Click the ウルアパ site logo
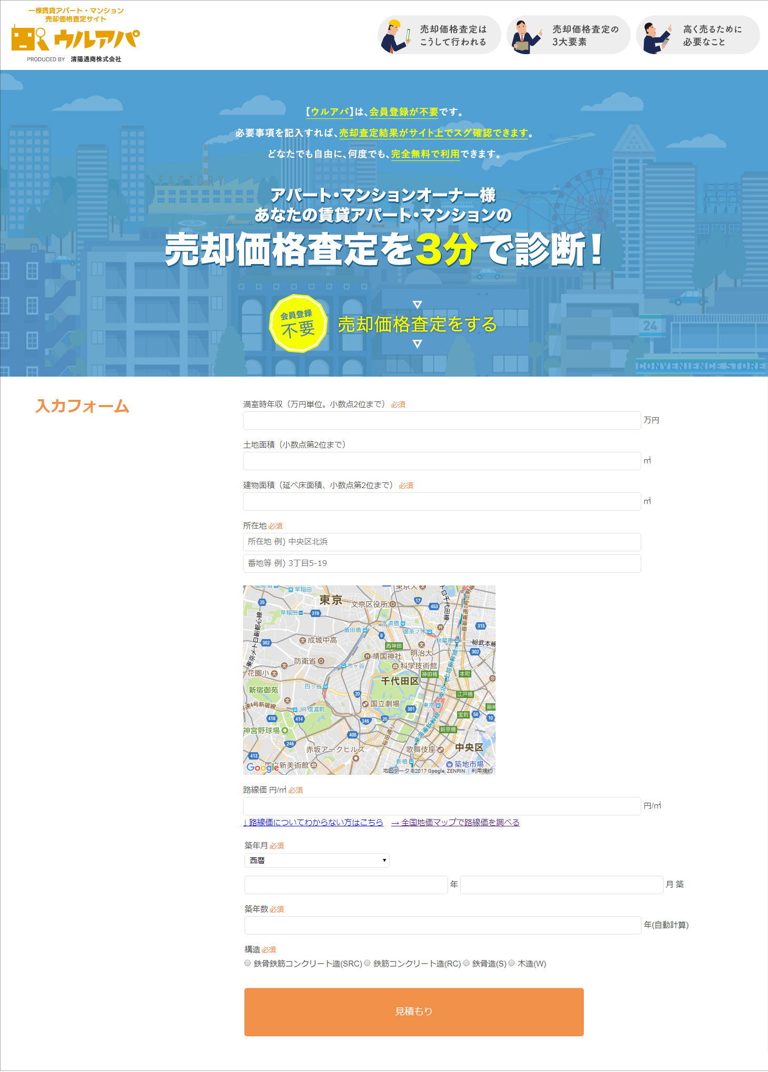Viewport: 768px width, 1072px height. (x=76, y=35)
